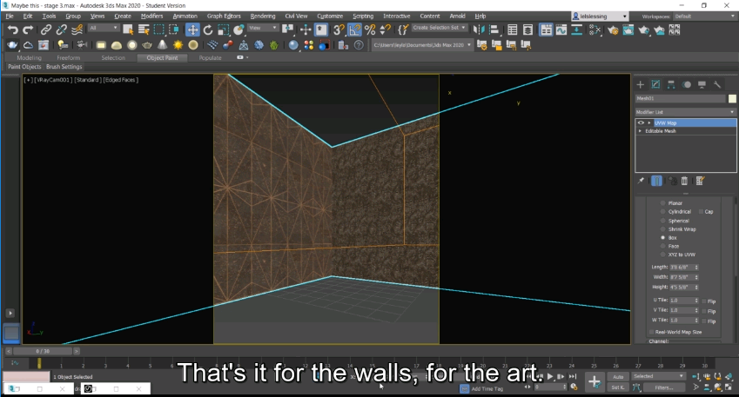
Task: Activate the Select and Link chain tool
Action: click(46, 30)
